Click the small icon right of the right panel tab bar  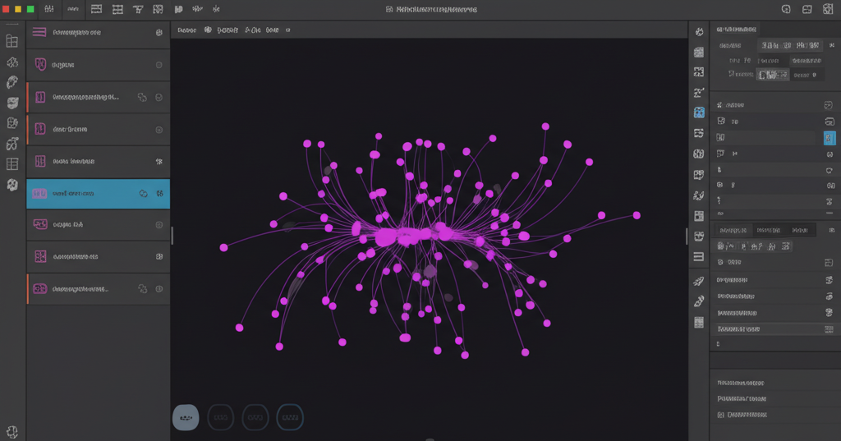point(831,230)
